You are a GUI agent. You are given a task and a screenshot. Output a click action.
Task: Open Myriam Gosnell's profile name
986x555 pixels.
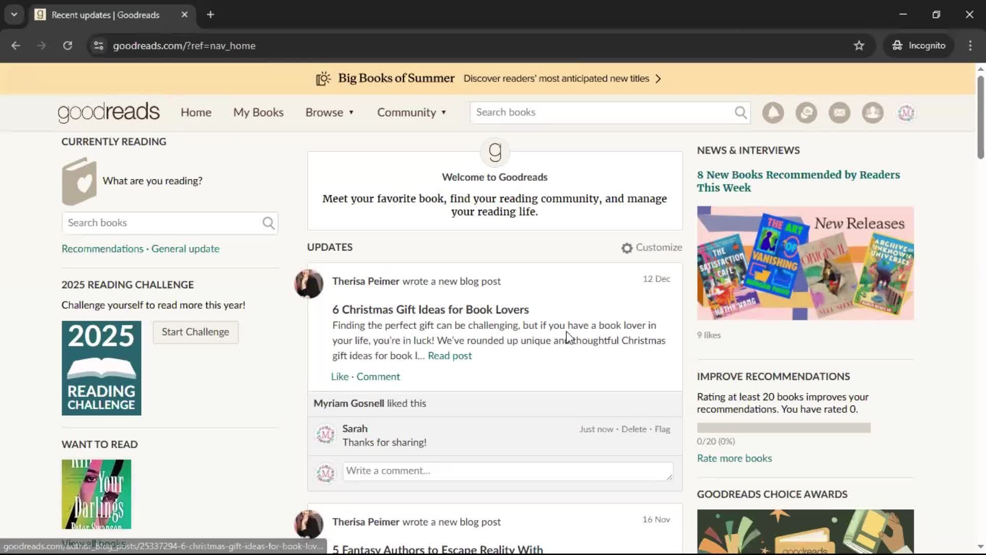(349, 403)
